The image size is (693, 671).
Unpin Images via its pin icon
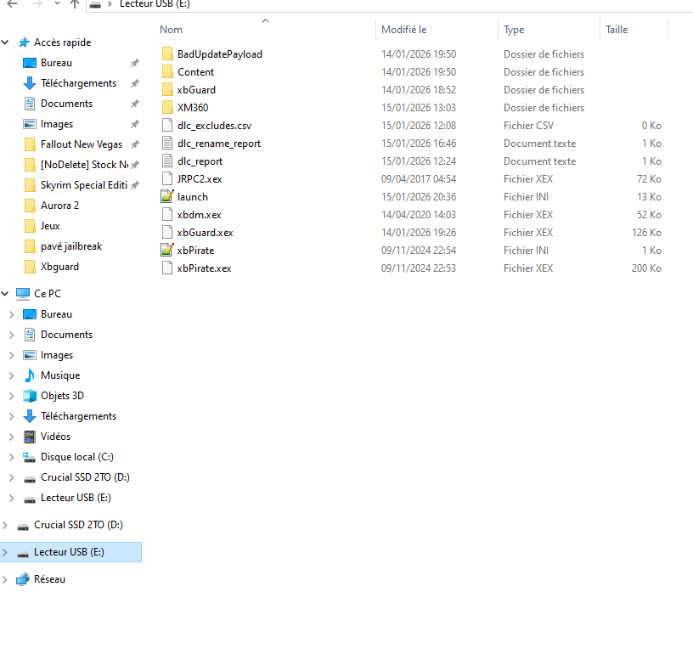coord(135,124)
